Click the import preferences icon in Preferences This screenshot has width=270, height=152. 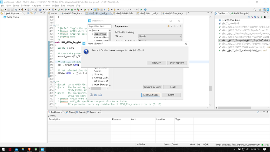point(96,95)
